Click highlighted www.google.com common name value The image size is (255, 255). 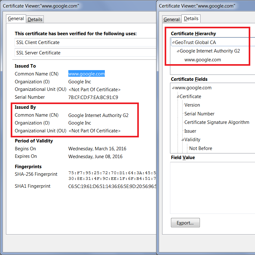pyautogui.click(x=87, y=74)
